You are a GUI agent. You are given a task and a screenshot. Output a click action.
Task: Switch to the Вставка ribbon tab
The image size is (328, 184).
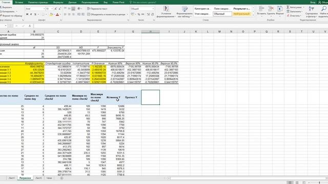[x=19, y=2]
